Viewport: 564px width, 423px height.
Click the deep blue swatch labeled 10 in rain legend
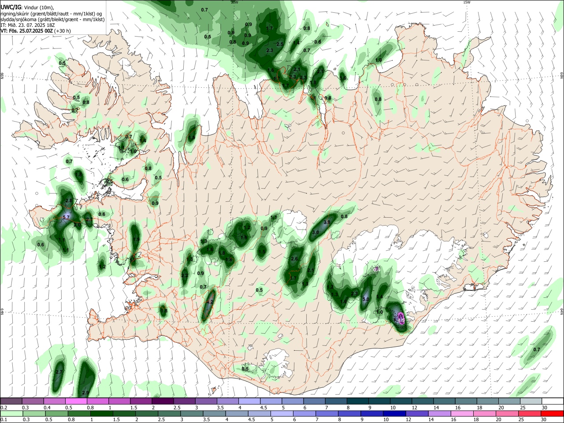tap(395, 413)
